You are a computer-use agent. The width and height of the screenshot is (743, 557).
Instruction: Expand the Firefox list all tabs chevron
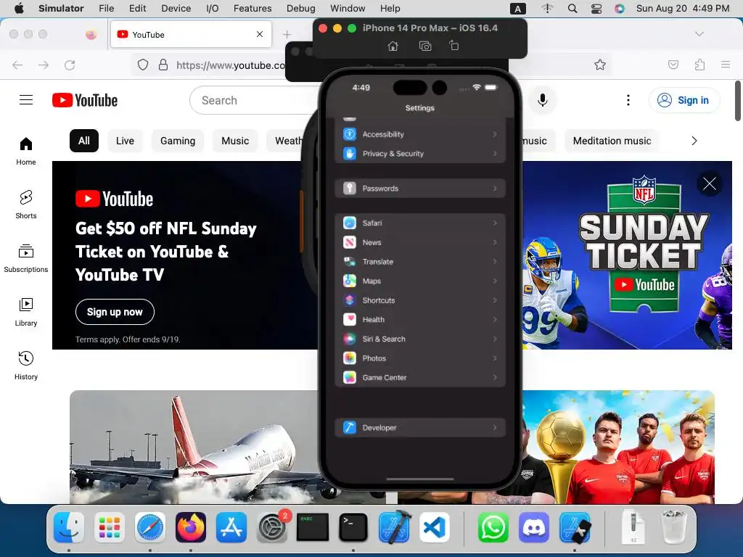[x=699, y=34]
